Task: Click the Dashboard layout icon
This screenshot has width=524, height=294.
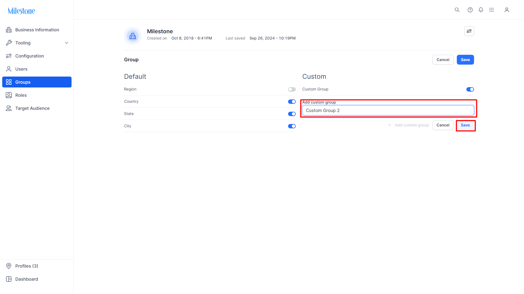Action: coord(9,279)
